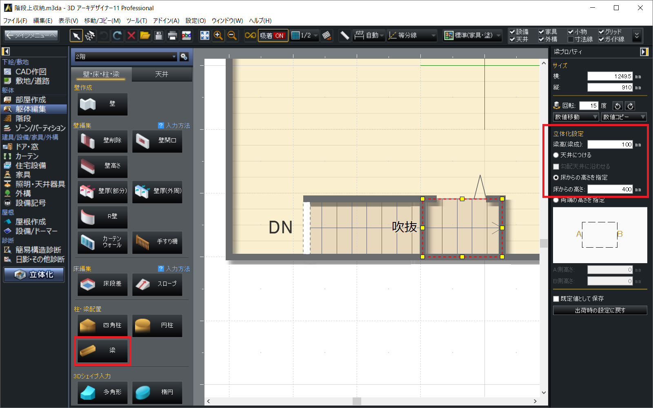Open the 2階 floor selection dropdown
The width and height of the screenshot is (653, 408).
click(126, 57)
